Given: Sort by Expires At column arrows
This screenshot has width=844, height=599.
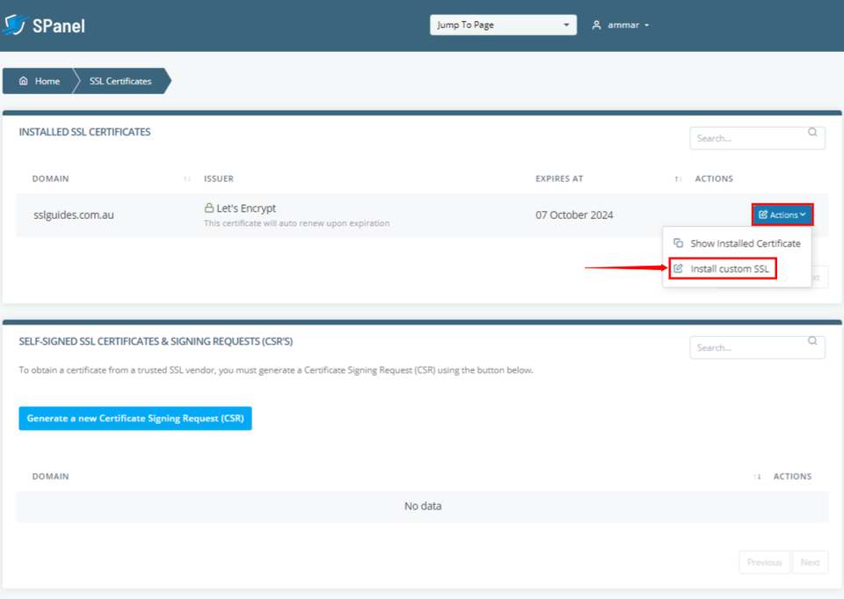Looking at the screenshot, I should [x=678, y=179].
